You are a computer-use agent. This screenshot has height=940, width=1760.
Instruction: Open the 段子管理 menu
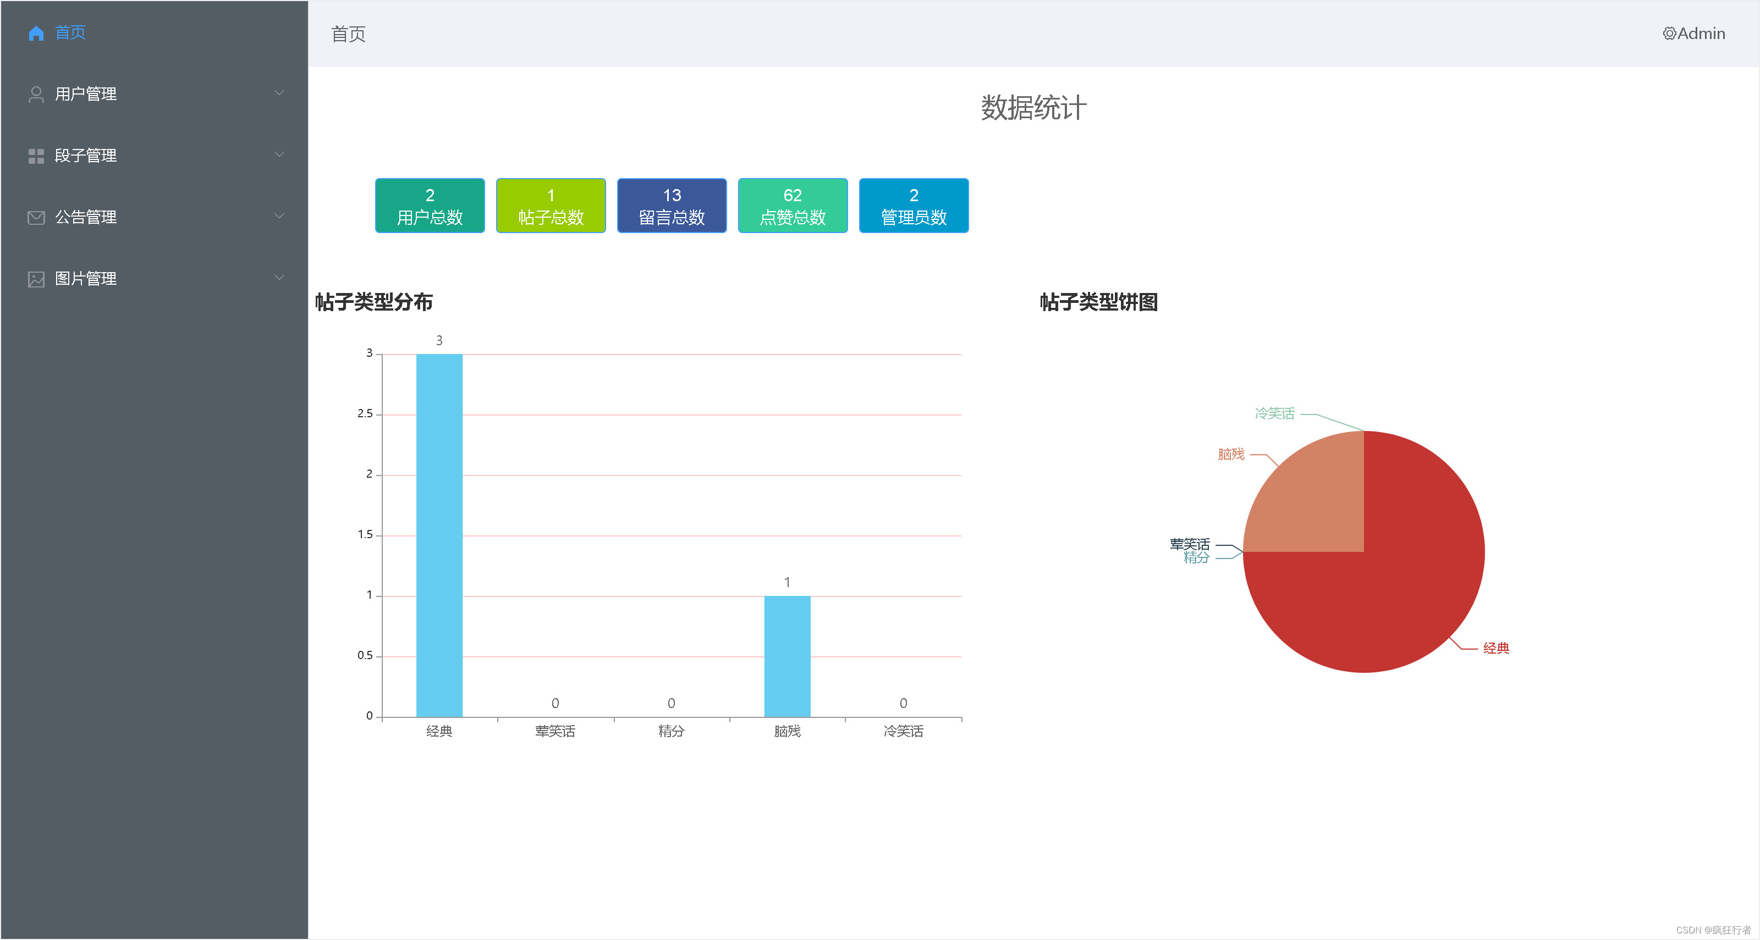click(x=155, y=156)
